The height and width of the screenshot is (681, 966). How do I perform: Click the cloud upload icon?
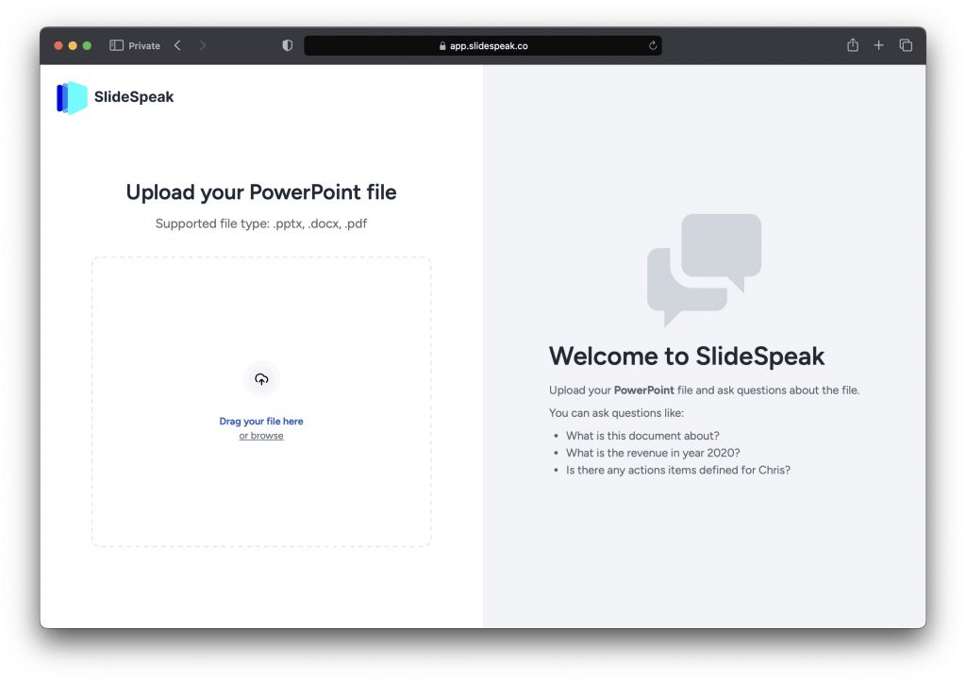pos(261,379)
